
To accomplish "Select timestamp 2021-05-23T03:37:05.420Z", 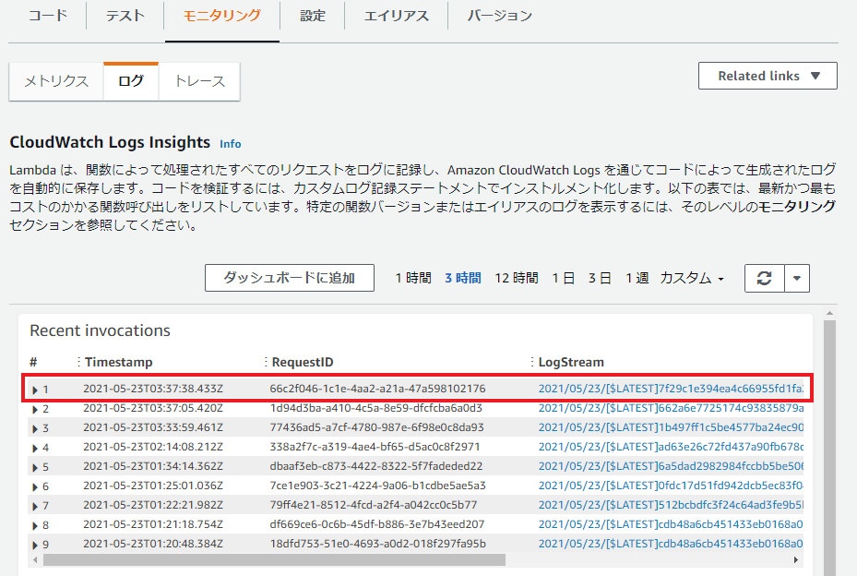I will coord(153,408).
